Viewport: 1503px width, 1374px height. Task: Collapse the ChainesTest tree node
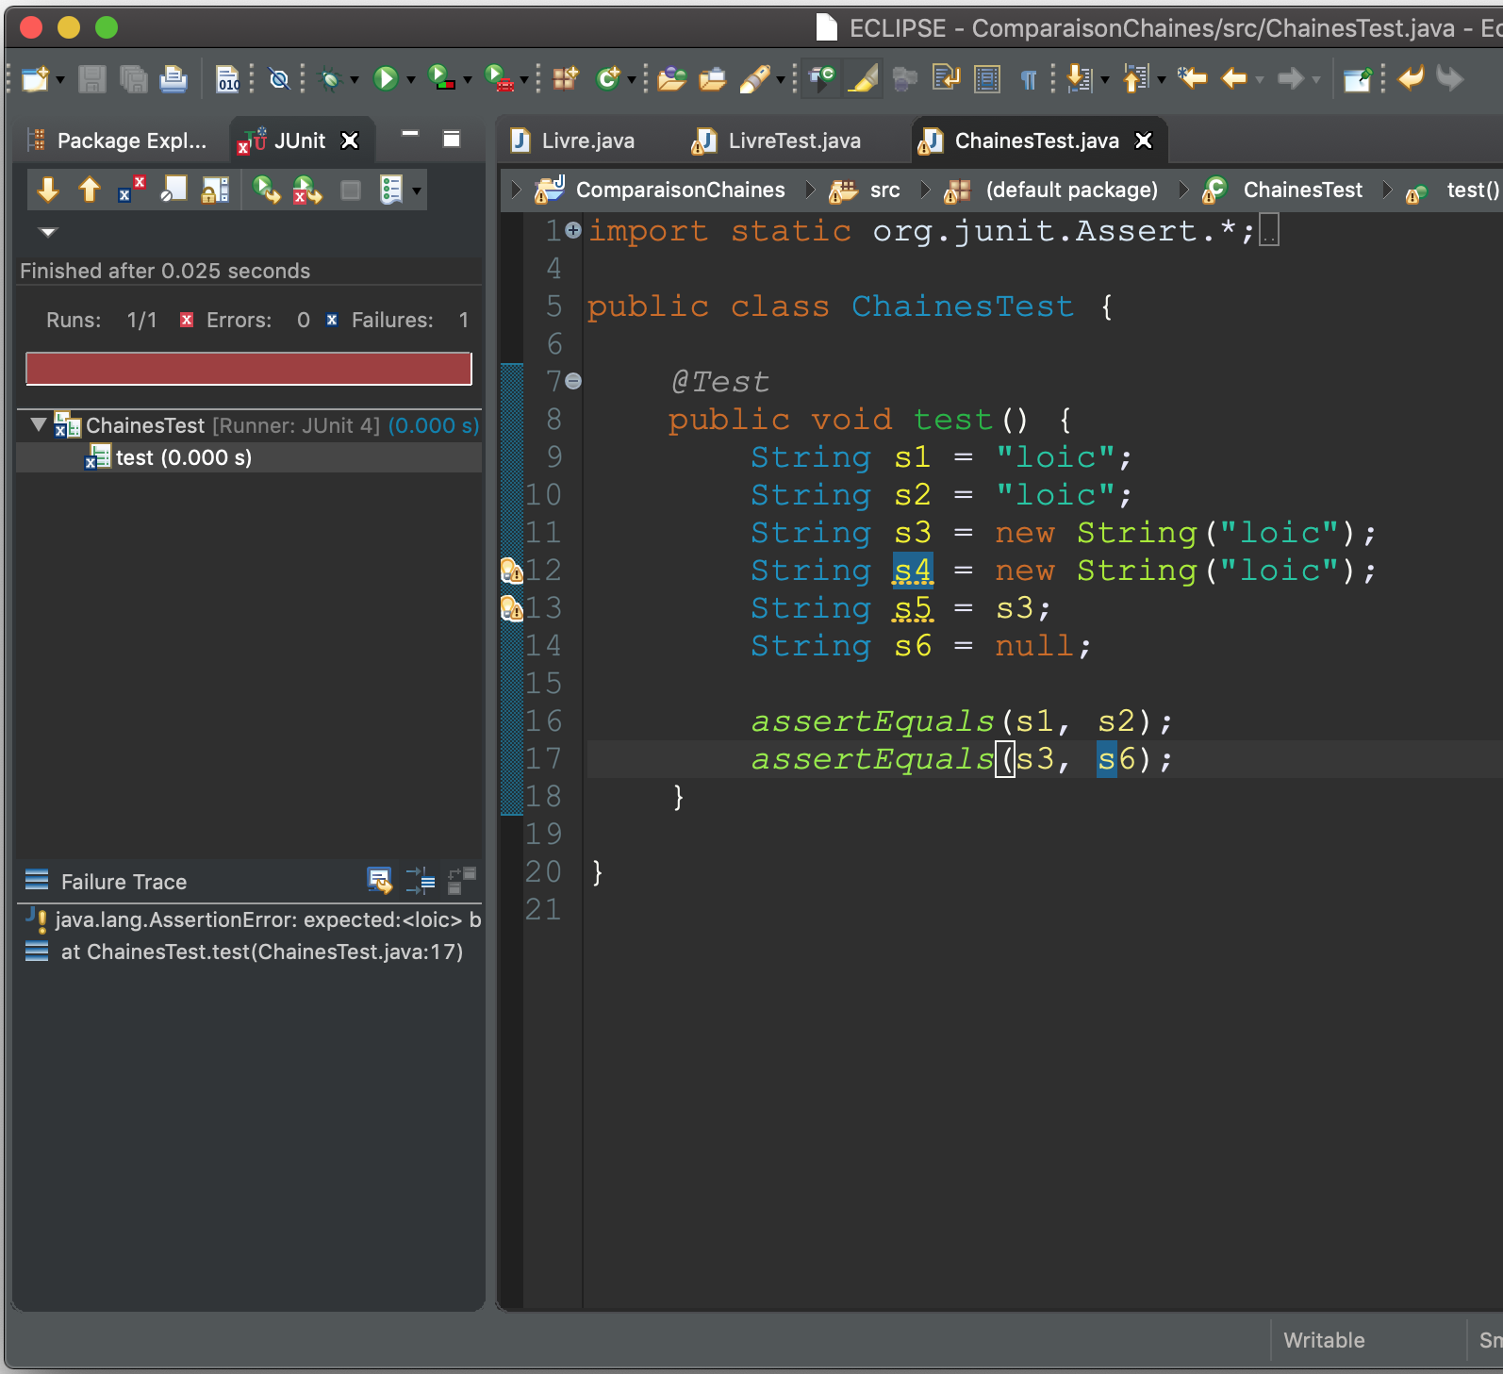pos(38,425)
